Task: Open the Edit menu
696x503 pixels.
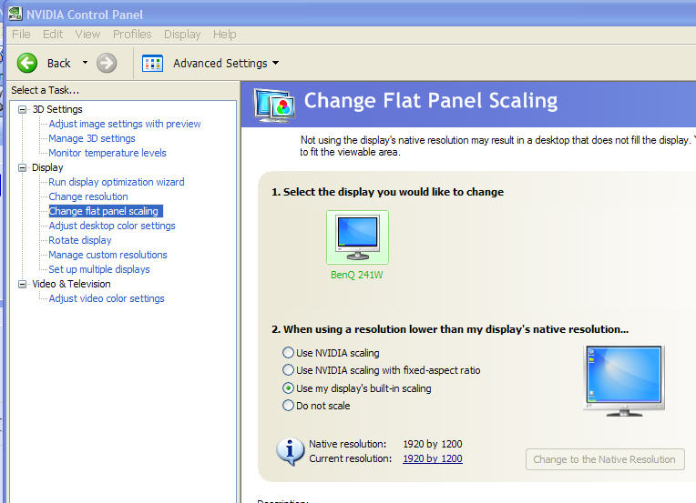Action: pyautogui.click(x=53, y=35)
